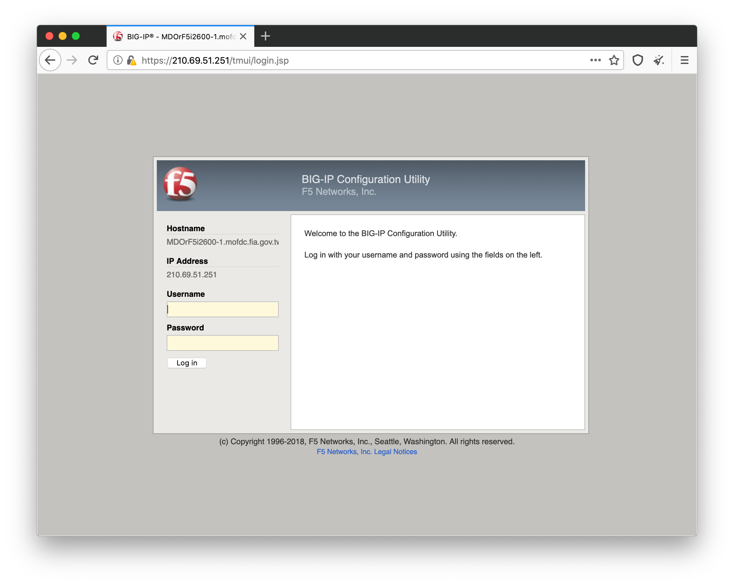Click the F5 Networks, Inc. header subtitle
Viewport: 734px width, 585px height.
point(339,192)
